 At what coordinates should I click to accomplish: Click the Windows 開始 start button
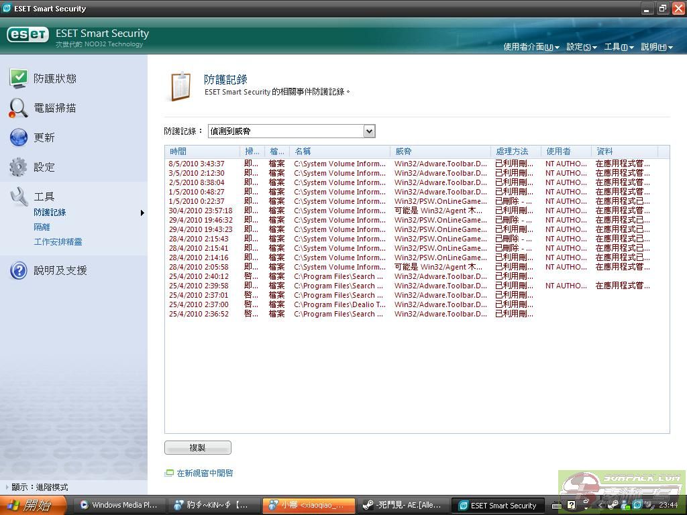pos(34,505)
